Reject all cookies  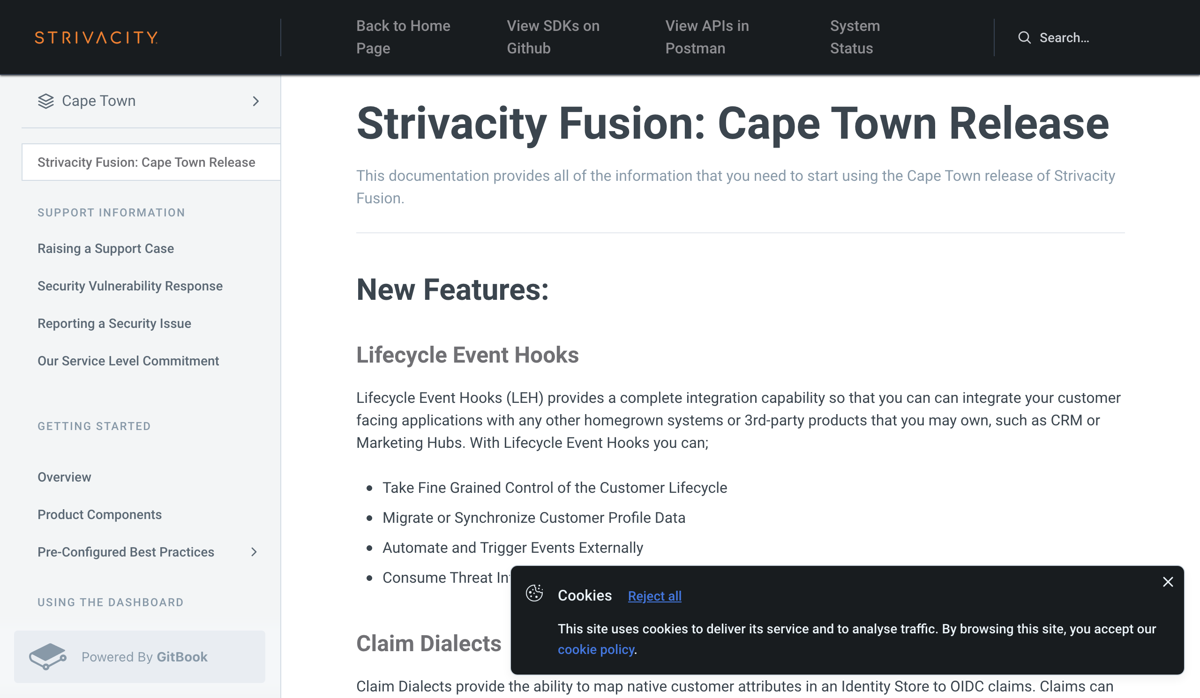pyautogui.click(x=654, y=596)
